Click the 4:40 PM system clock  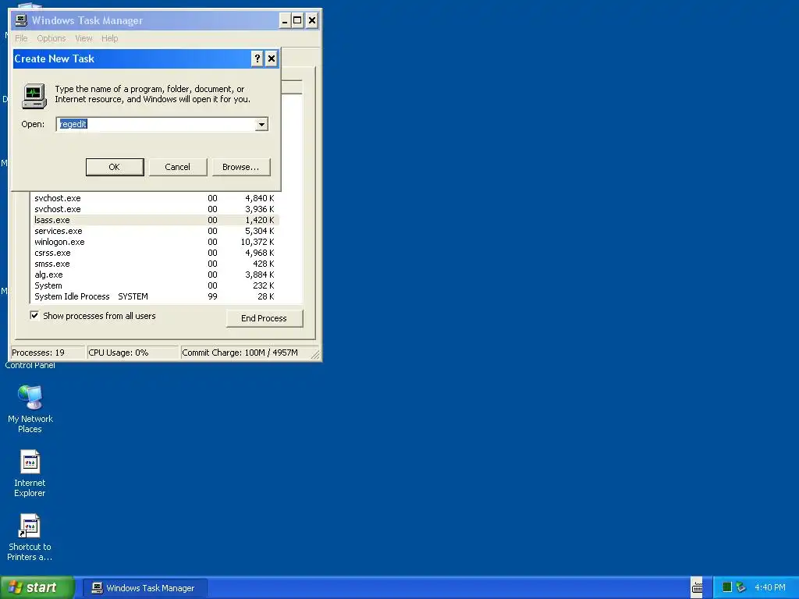770,588
